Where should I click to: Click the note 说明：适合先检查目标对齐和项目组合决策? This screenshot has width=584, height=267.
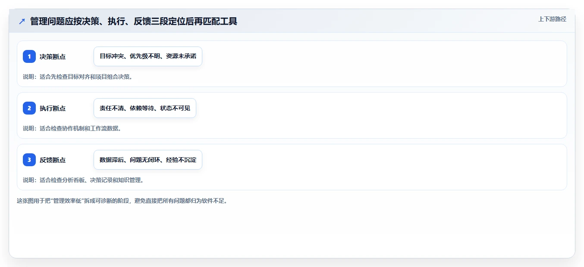(78, 77)
